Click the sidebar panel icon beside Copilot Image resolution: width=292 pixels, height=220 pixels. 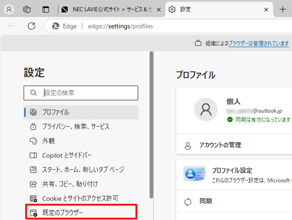[33, 155]
